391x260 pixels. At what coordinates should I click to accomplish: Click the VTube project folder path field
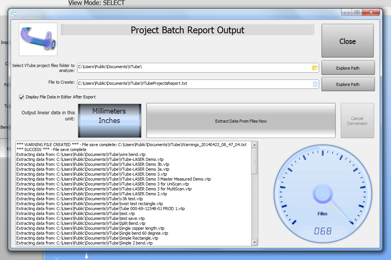pos(194,68)
